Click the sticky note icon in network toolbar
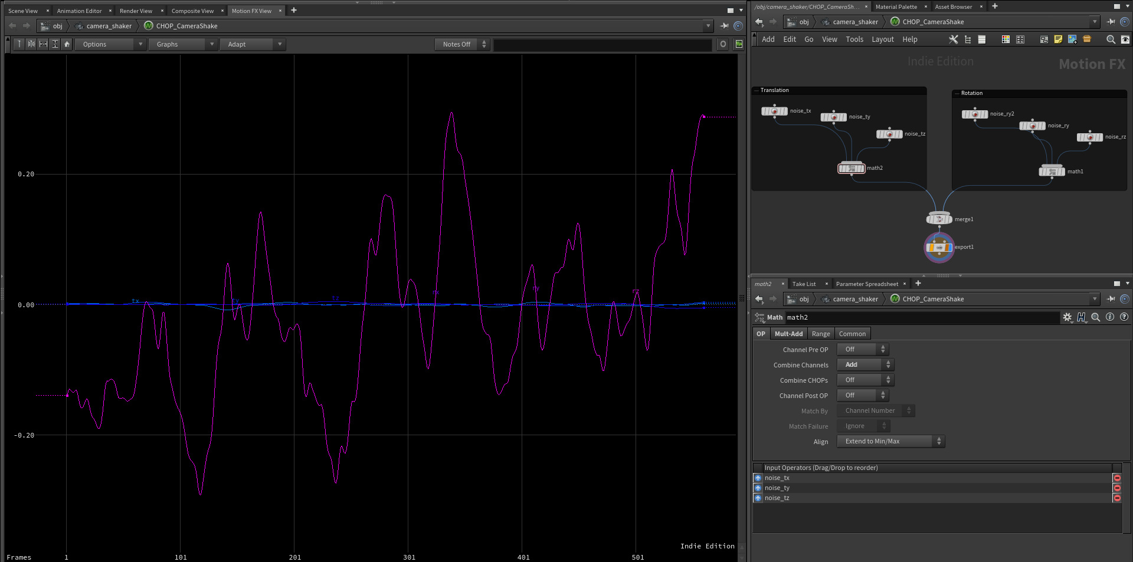 (1058, 40)
